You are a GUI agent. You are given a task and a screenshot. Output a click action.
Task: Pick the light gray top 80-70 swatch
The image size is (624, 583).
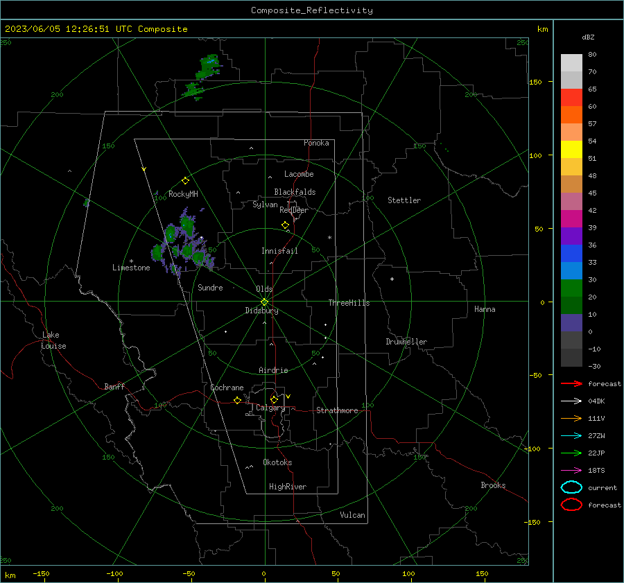click(571, 63)
